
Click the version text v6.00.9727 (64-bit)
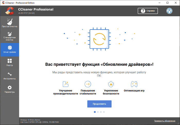(x=26, y=13)
